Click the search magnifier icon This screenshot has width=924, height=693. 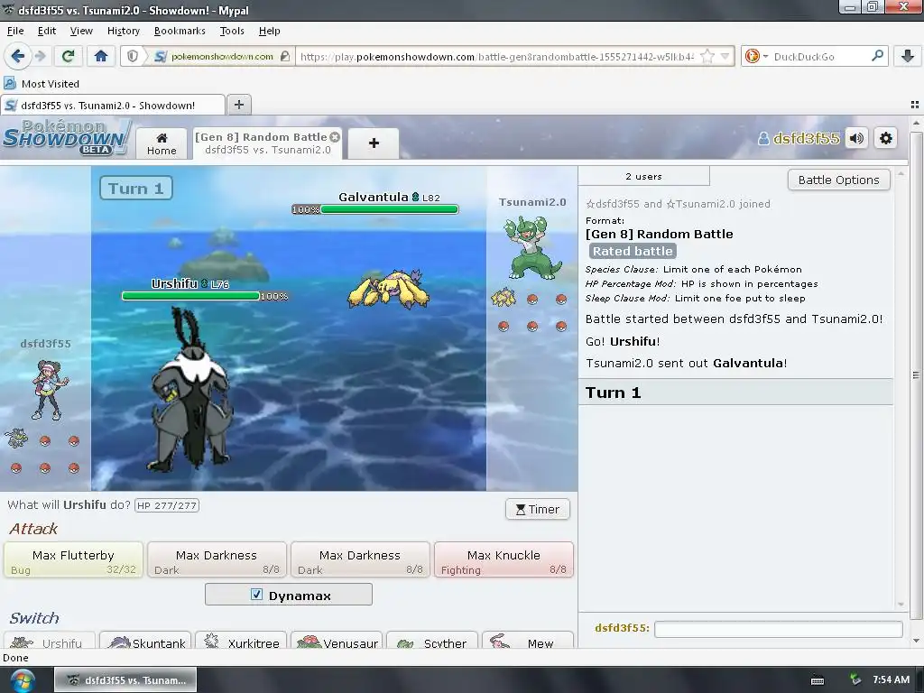[x=877, y=56]
